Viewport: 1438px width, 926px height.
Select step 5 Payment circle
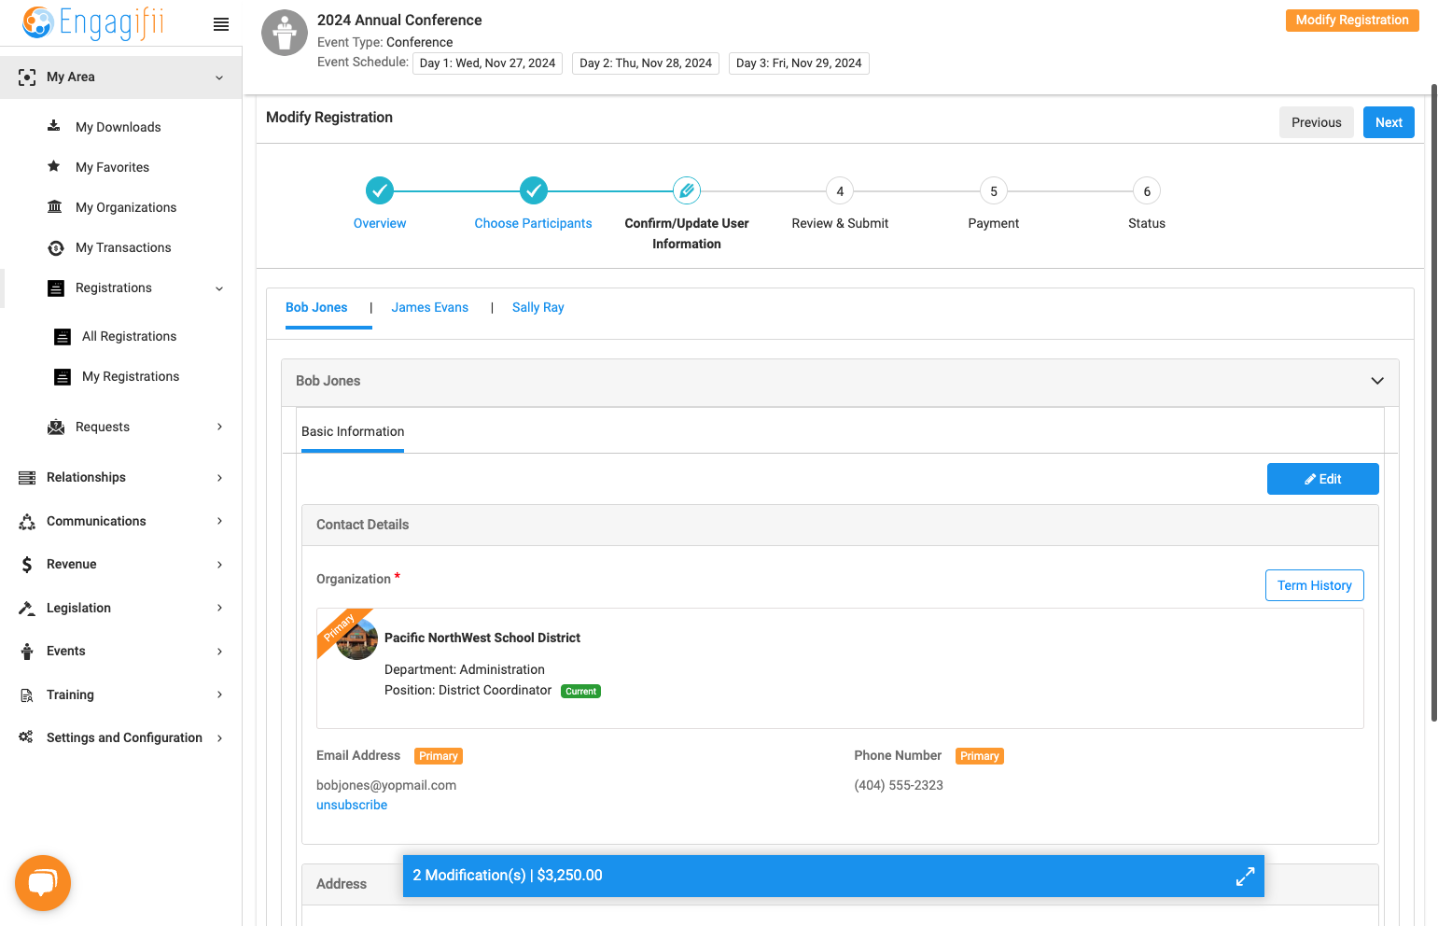pyautogui.click(x=994, y=191)
